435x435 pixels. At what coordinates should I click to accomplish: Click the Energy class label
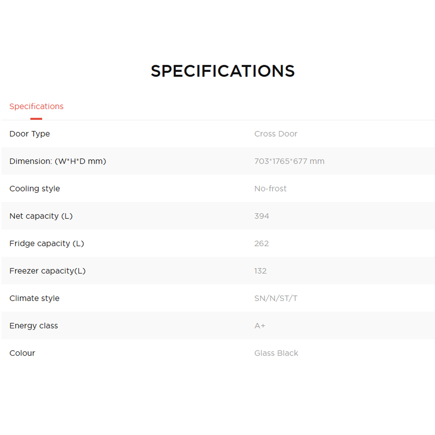(33, 326)
